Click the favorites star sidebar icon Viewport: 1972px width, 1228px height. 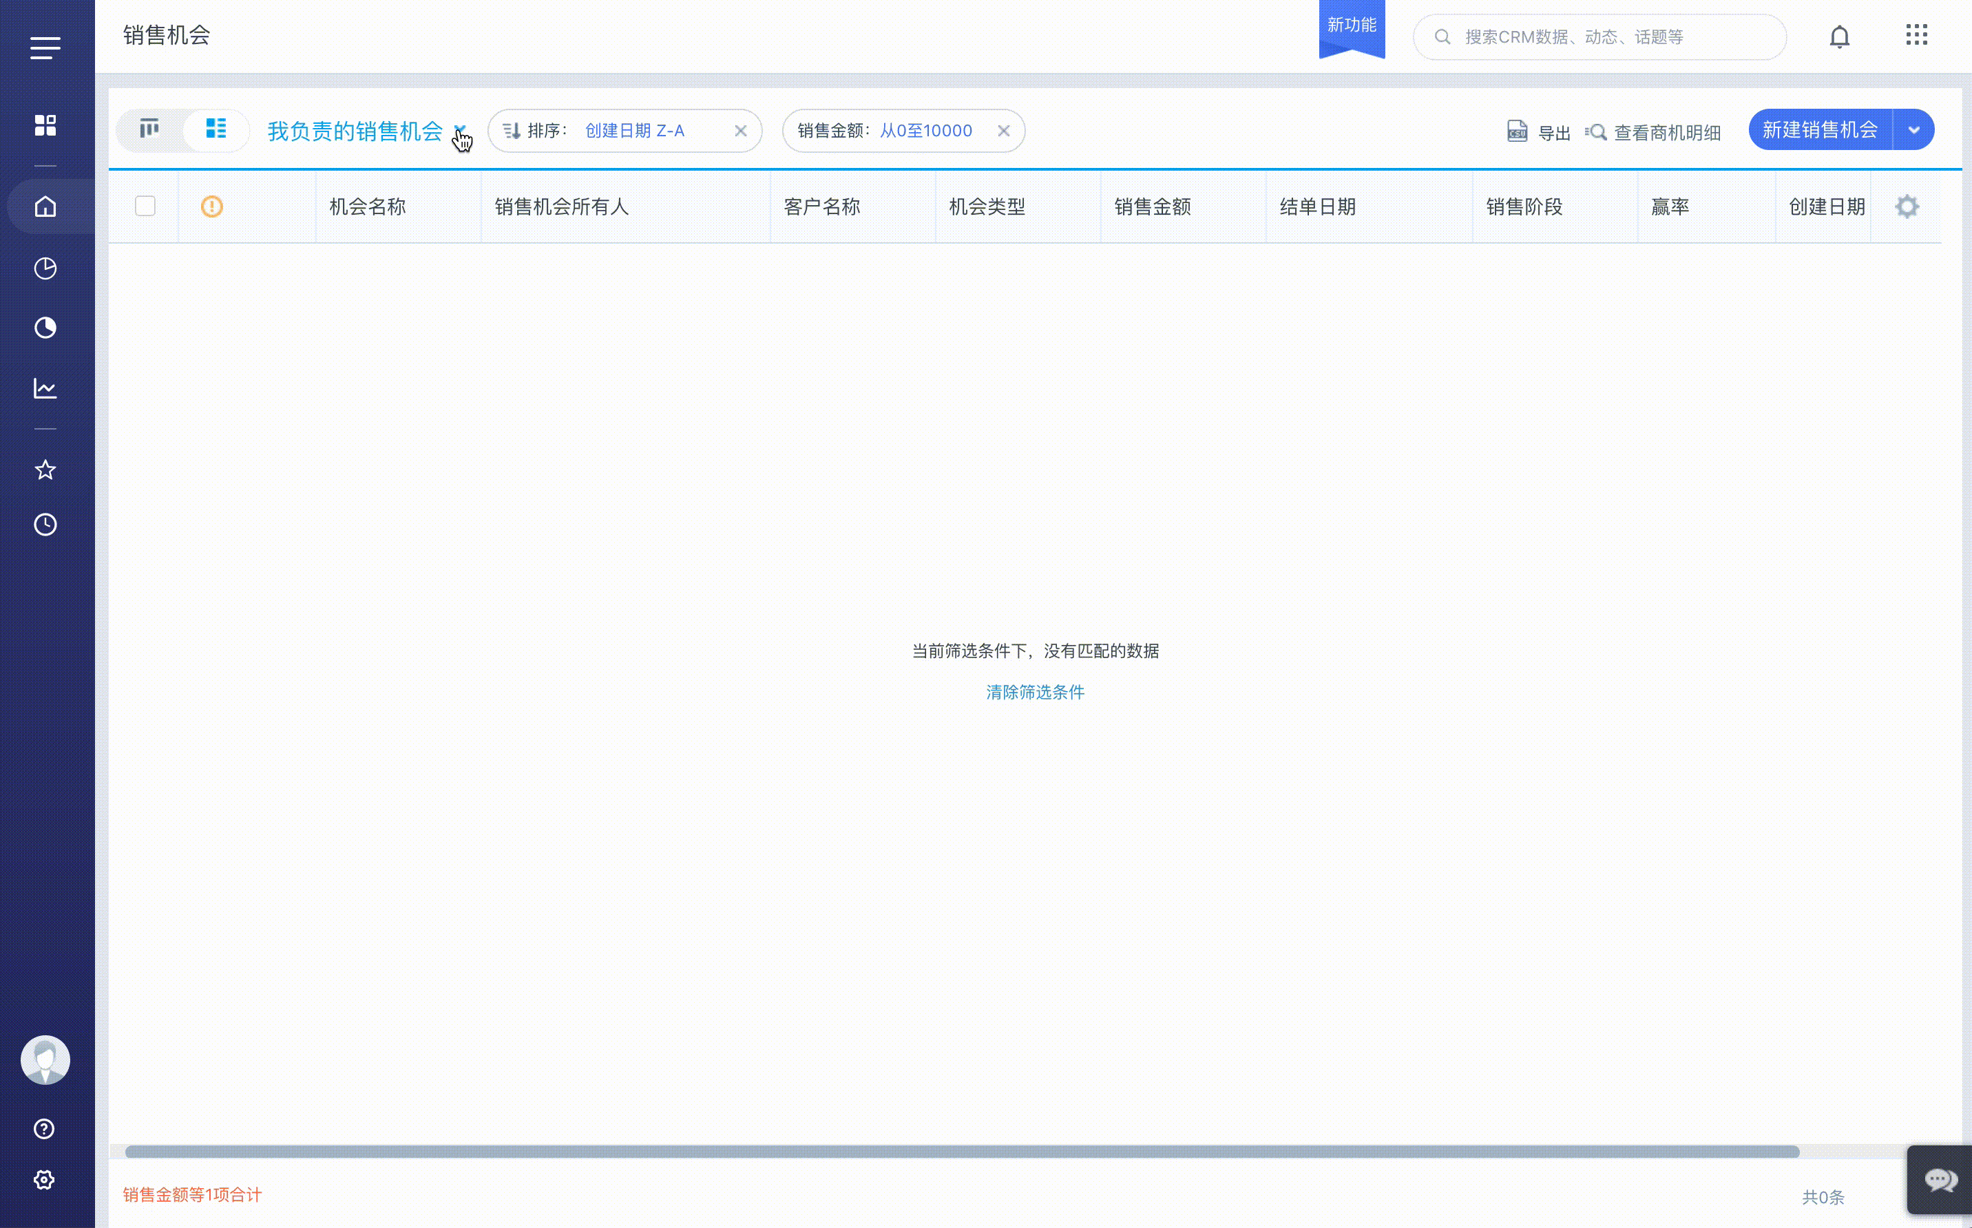click(45, 469)
